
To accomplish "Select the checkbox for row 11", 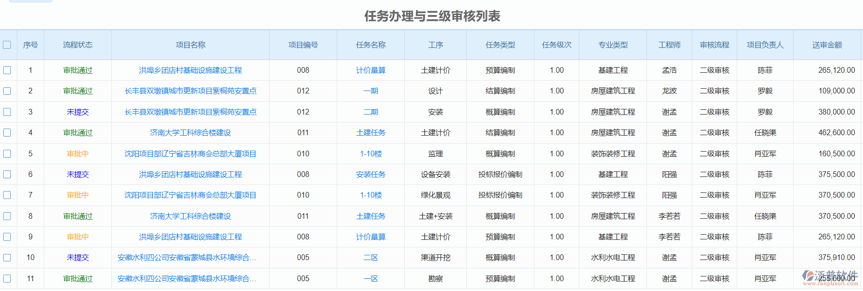I will [7, 278].
